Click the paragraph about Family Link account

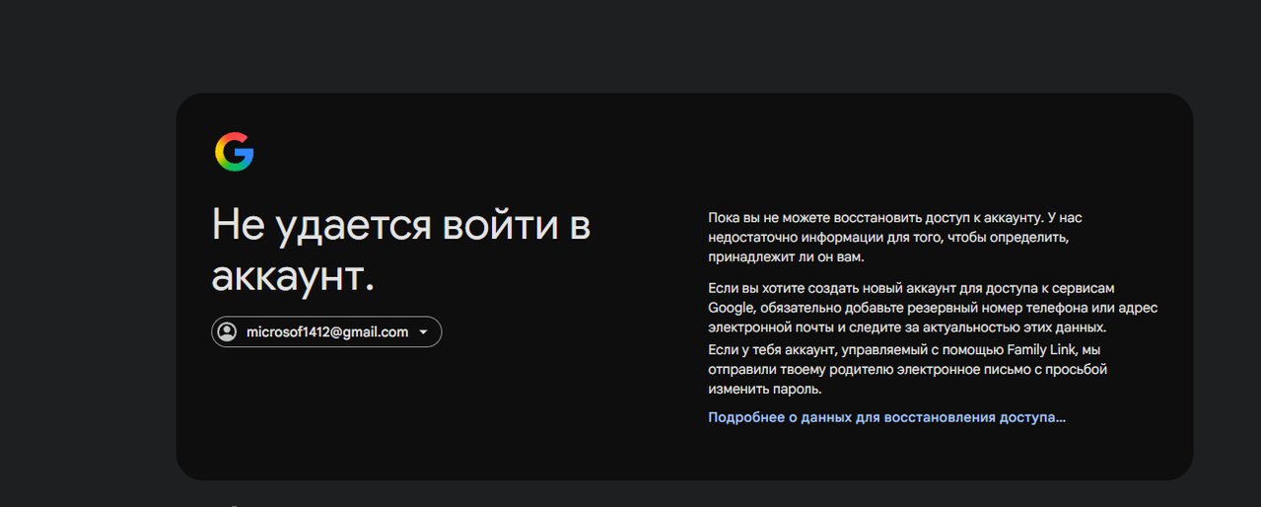coord(908,370)
